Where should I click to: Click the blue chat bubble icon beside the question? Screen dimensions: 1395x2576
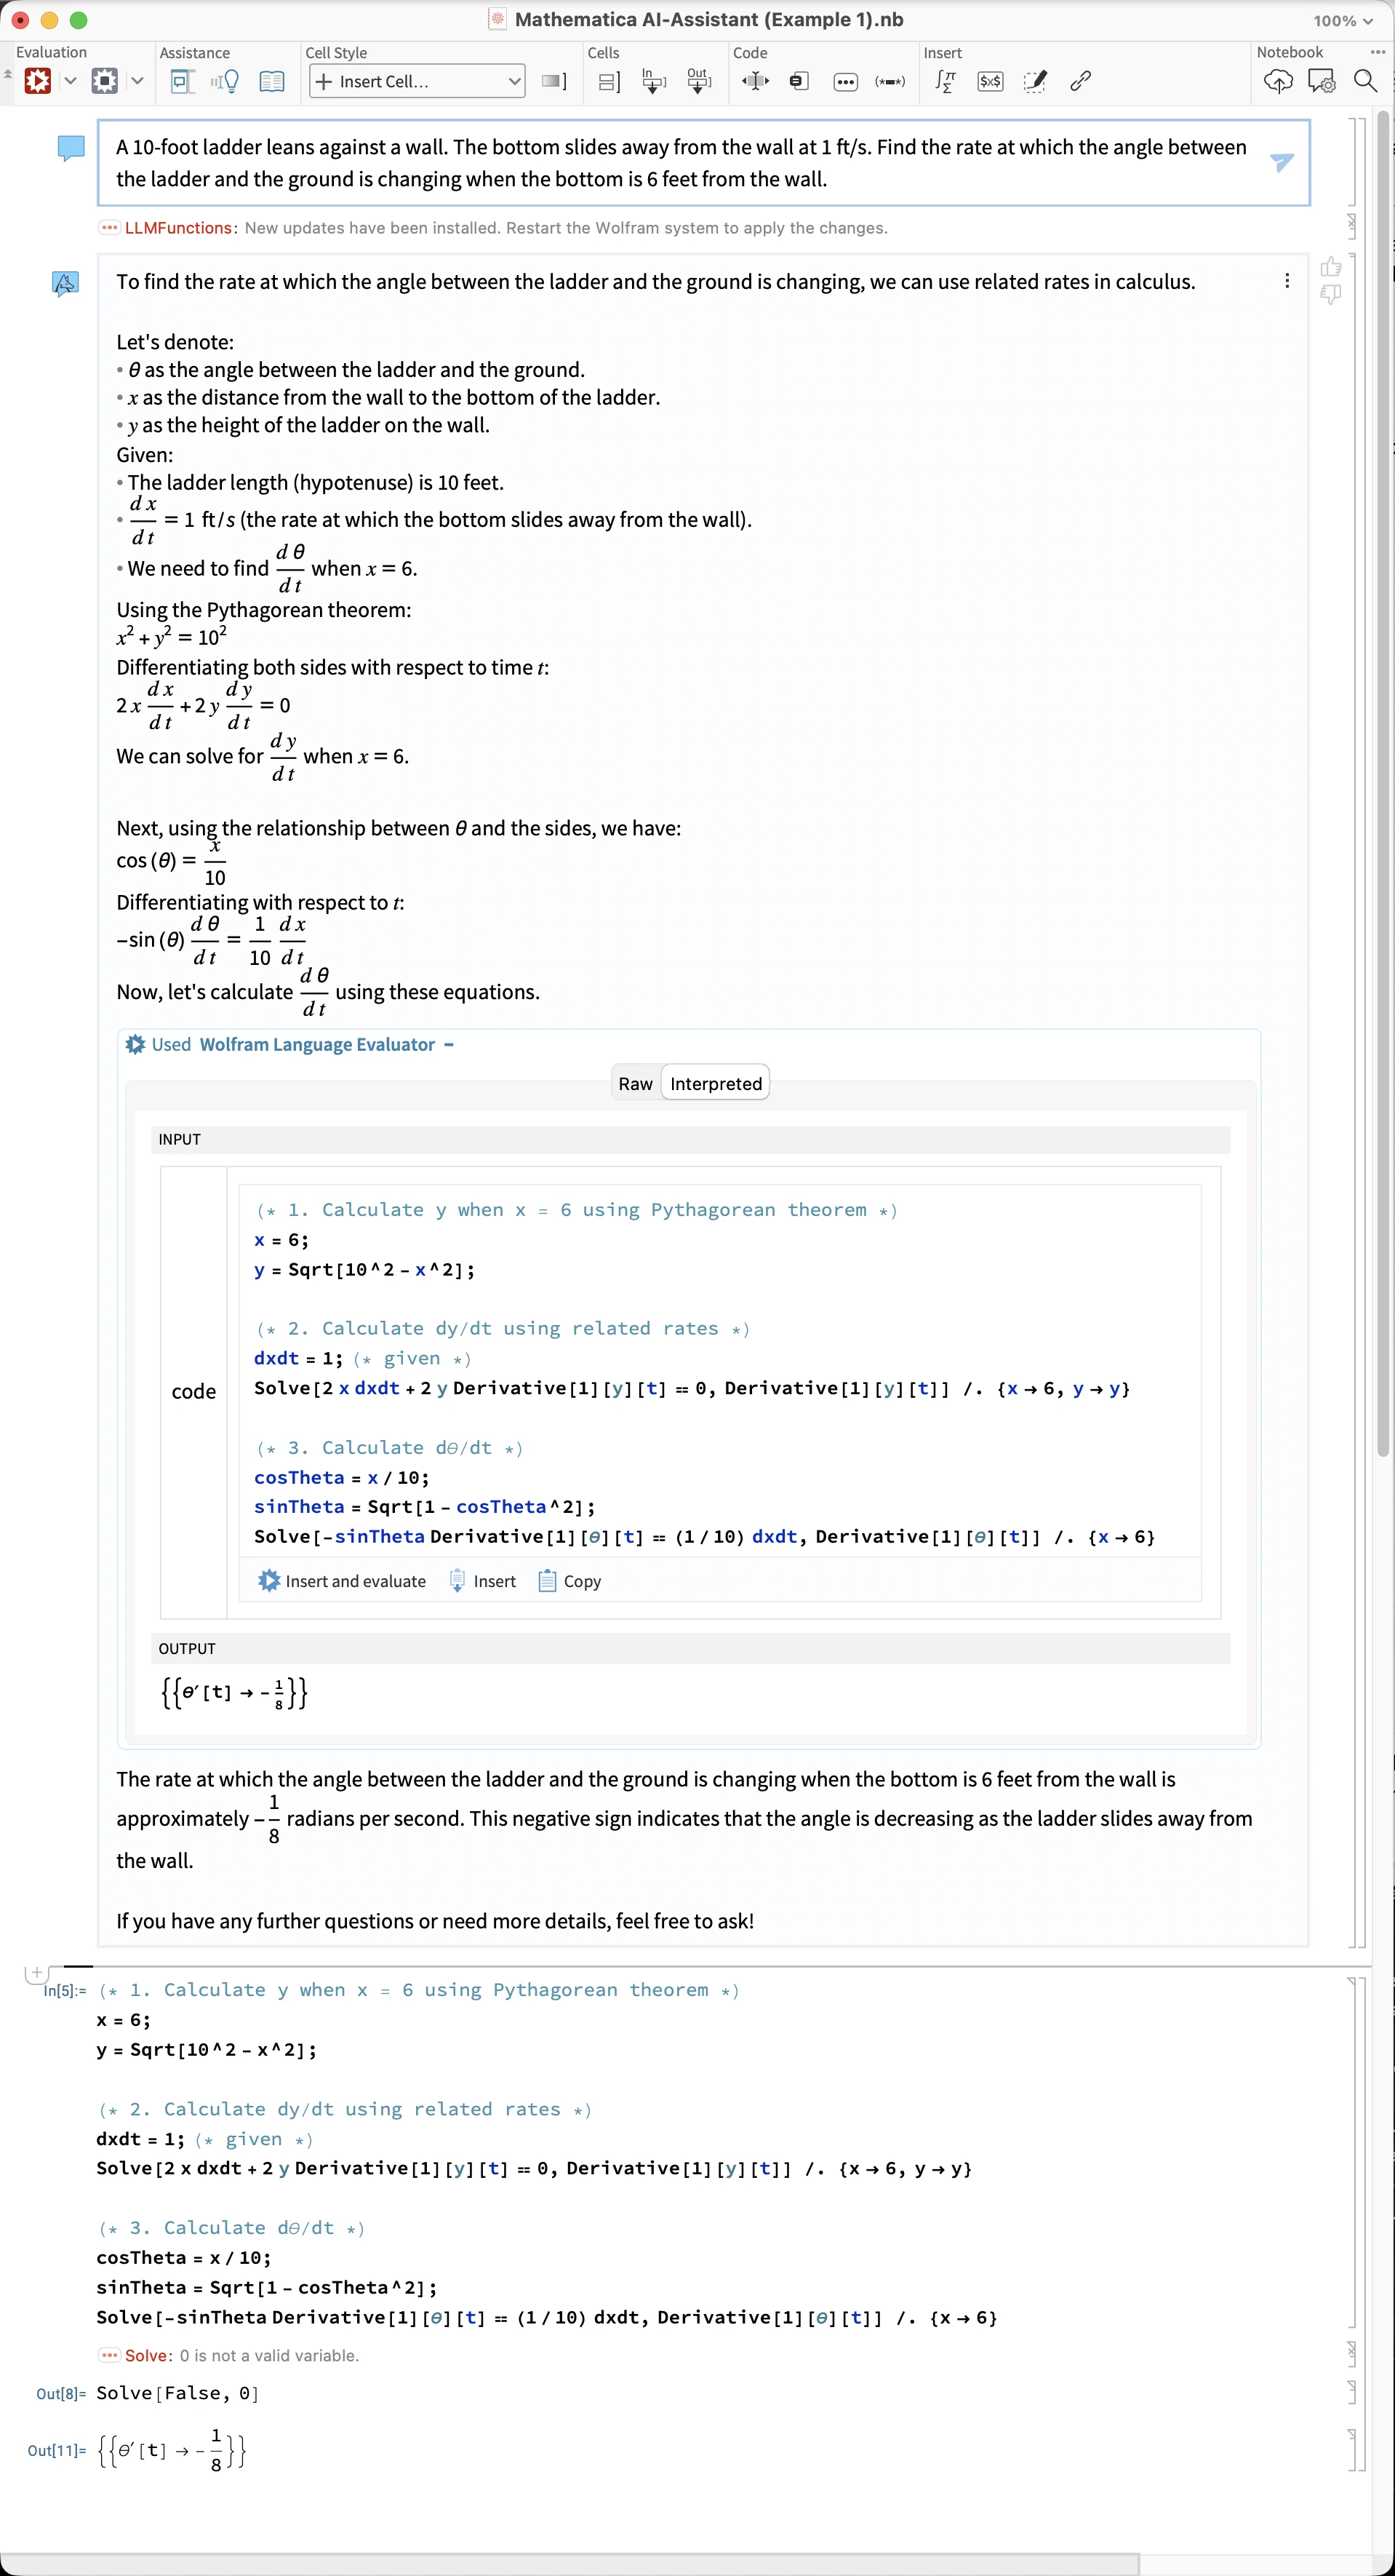71,148
